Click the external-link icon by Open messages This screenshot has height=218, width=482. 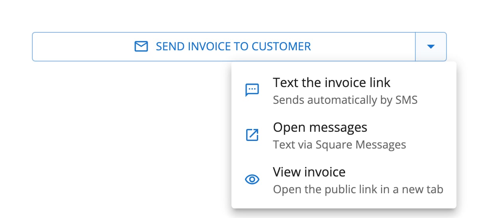click(252, 135)
